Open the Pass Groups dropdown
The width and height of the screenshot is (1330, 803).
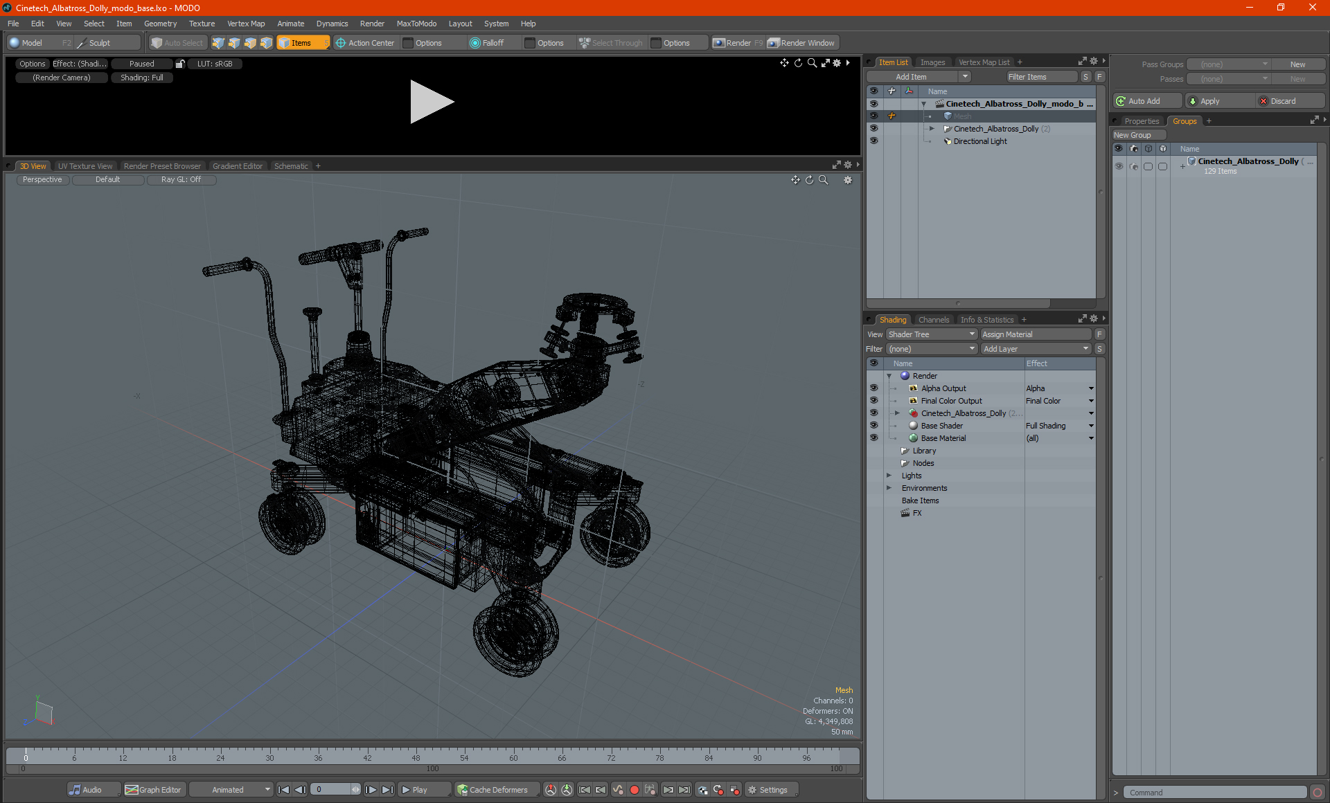tap(1228, 64)
